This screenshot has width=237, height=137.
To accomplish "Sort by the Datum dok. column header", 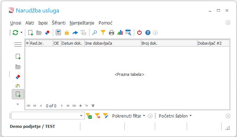I will 73,43.
